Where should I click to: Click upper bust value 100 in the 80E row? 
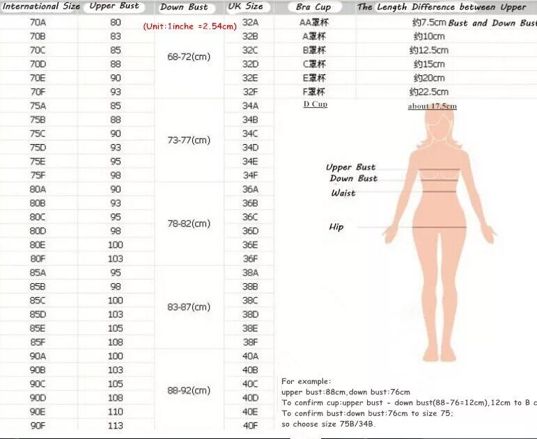116,245
